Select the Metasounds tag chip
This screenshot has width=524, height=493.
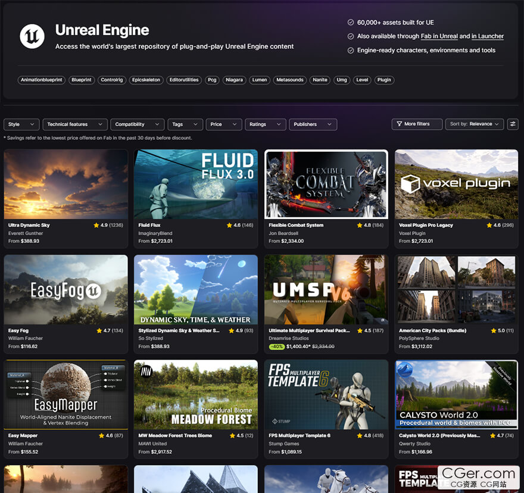(289, 80)
